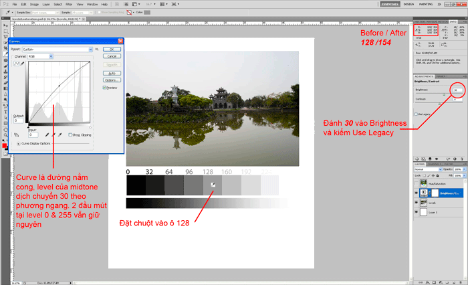468x285 pixels.
Task: Click the Auto button in Curves
Action: 112,73
